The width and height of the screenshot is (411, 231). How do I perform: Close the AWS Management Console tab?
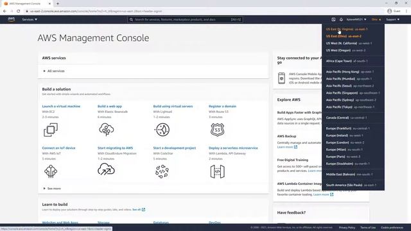coord(49,4)
